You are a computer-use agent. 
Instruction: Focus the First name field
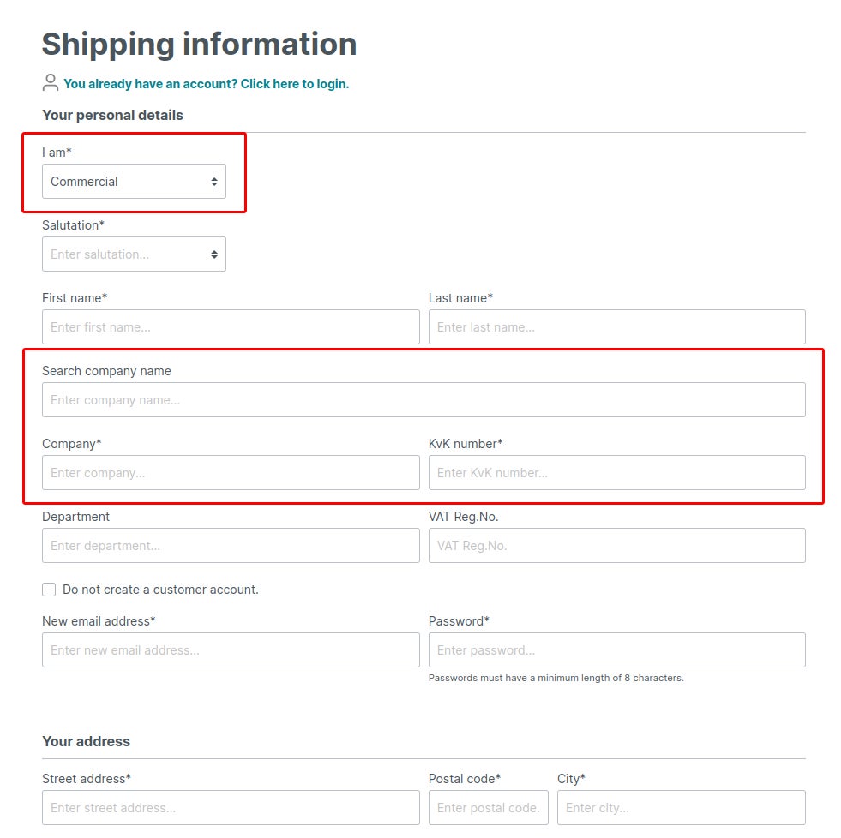tap(231, 327)
